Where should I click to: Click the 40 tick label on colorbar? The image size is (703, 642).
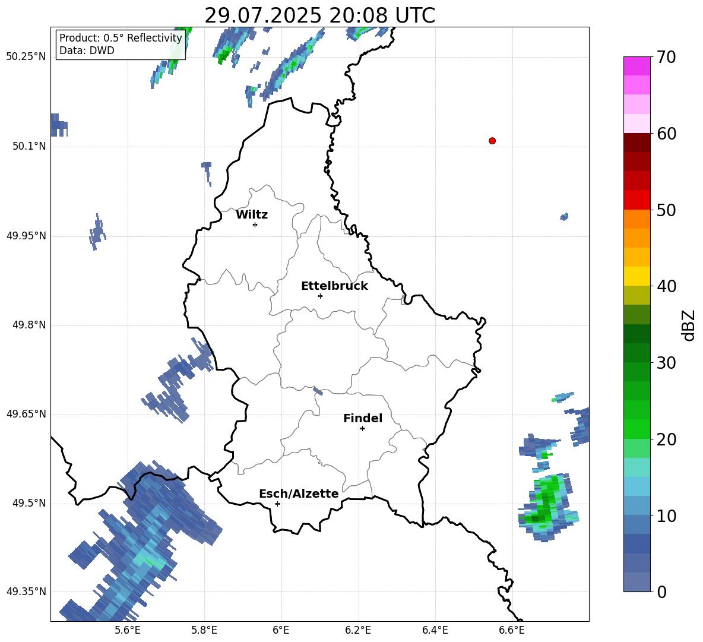point(666,286)
